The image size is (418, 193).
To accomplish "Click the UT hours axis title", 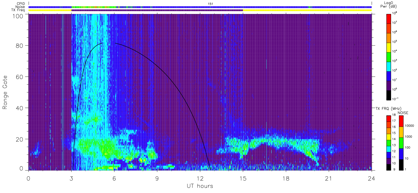I will click(199, 186).
